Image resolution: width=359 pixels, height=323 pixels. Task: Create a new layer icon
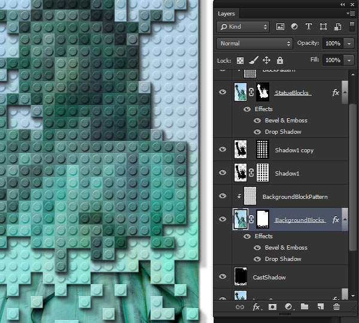321,306
